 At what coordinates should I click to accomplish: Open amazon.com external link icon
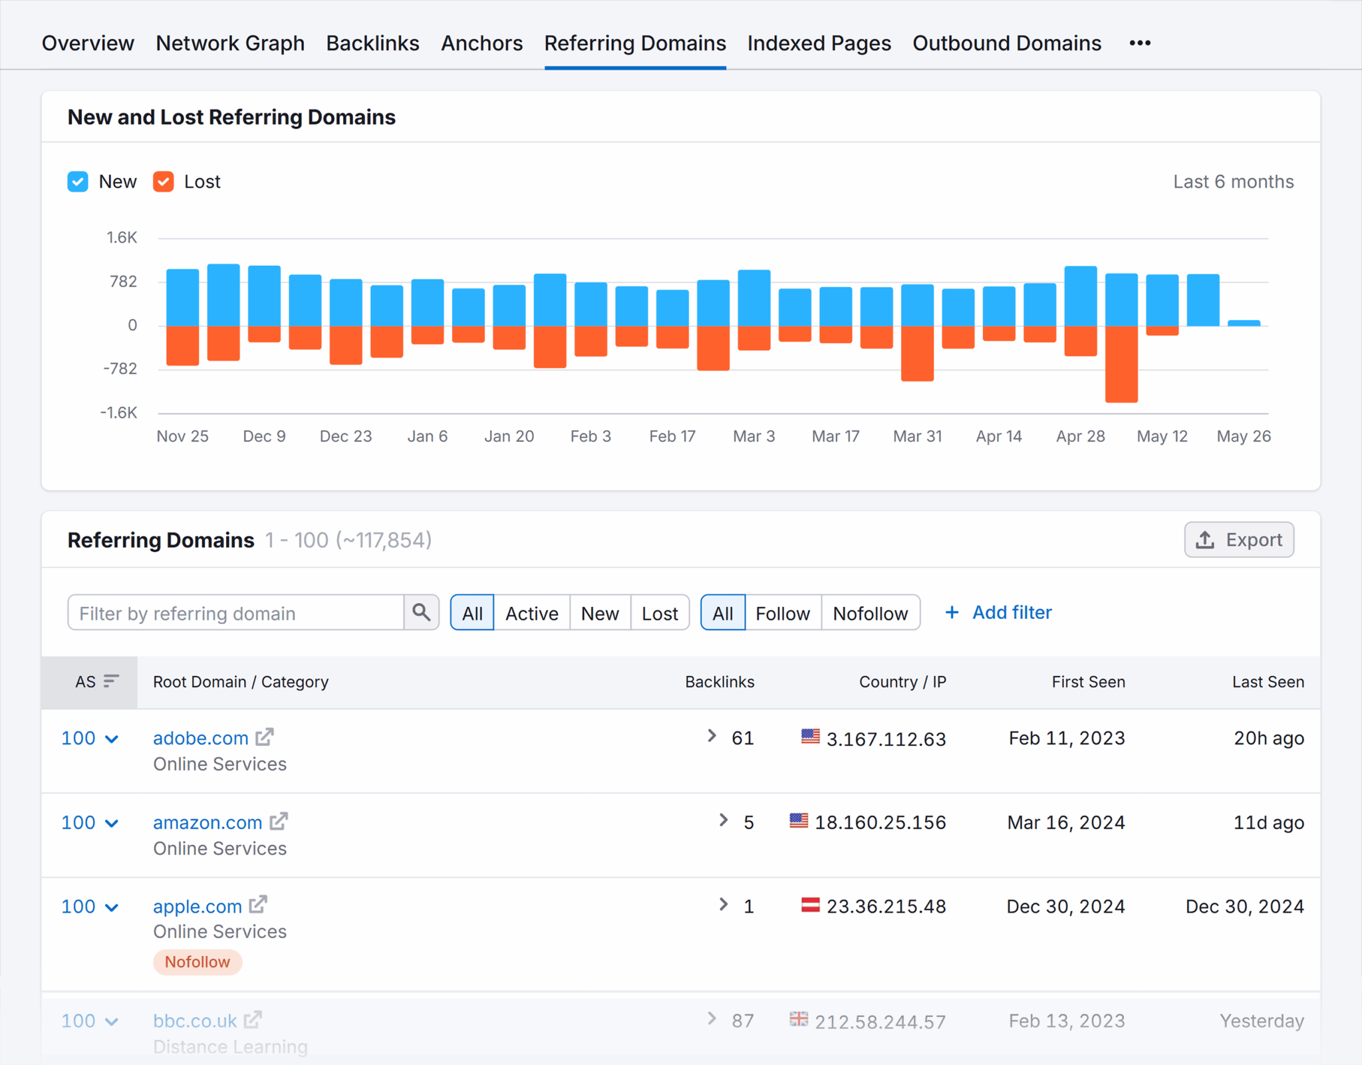(279, 822)
